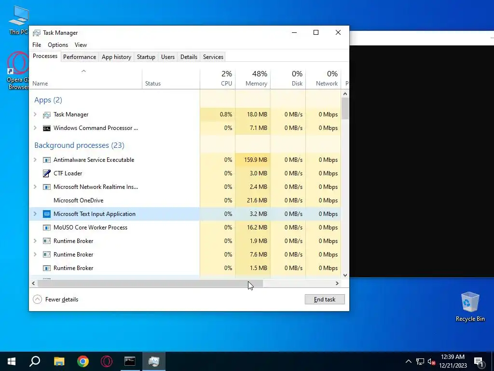Click the icon of the 1.9 MB Runtime Broker

coord(47,241)
